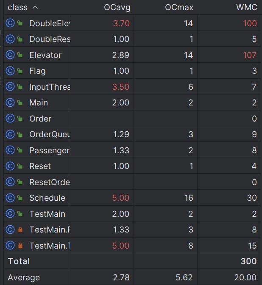This screenshot has height=285, width=262.
Task: Sort by the OCmax column header
Action: pos(179,8)
